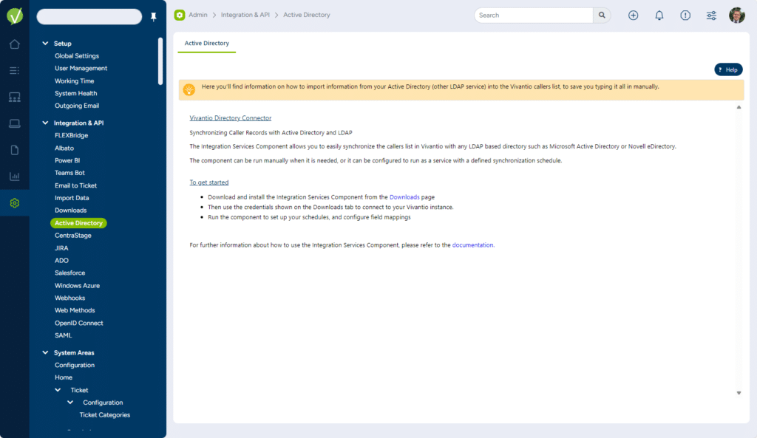Collapse the Integration & API section
757x438 pixels.
pos(46,123)
